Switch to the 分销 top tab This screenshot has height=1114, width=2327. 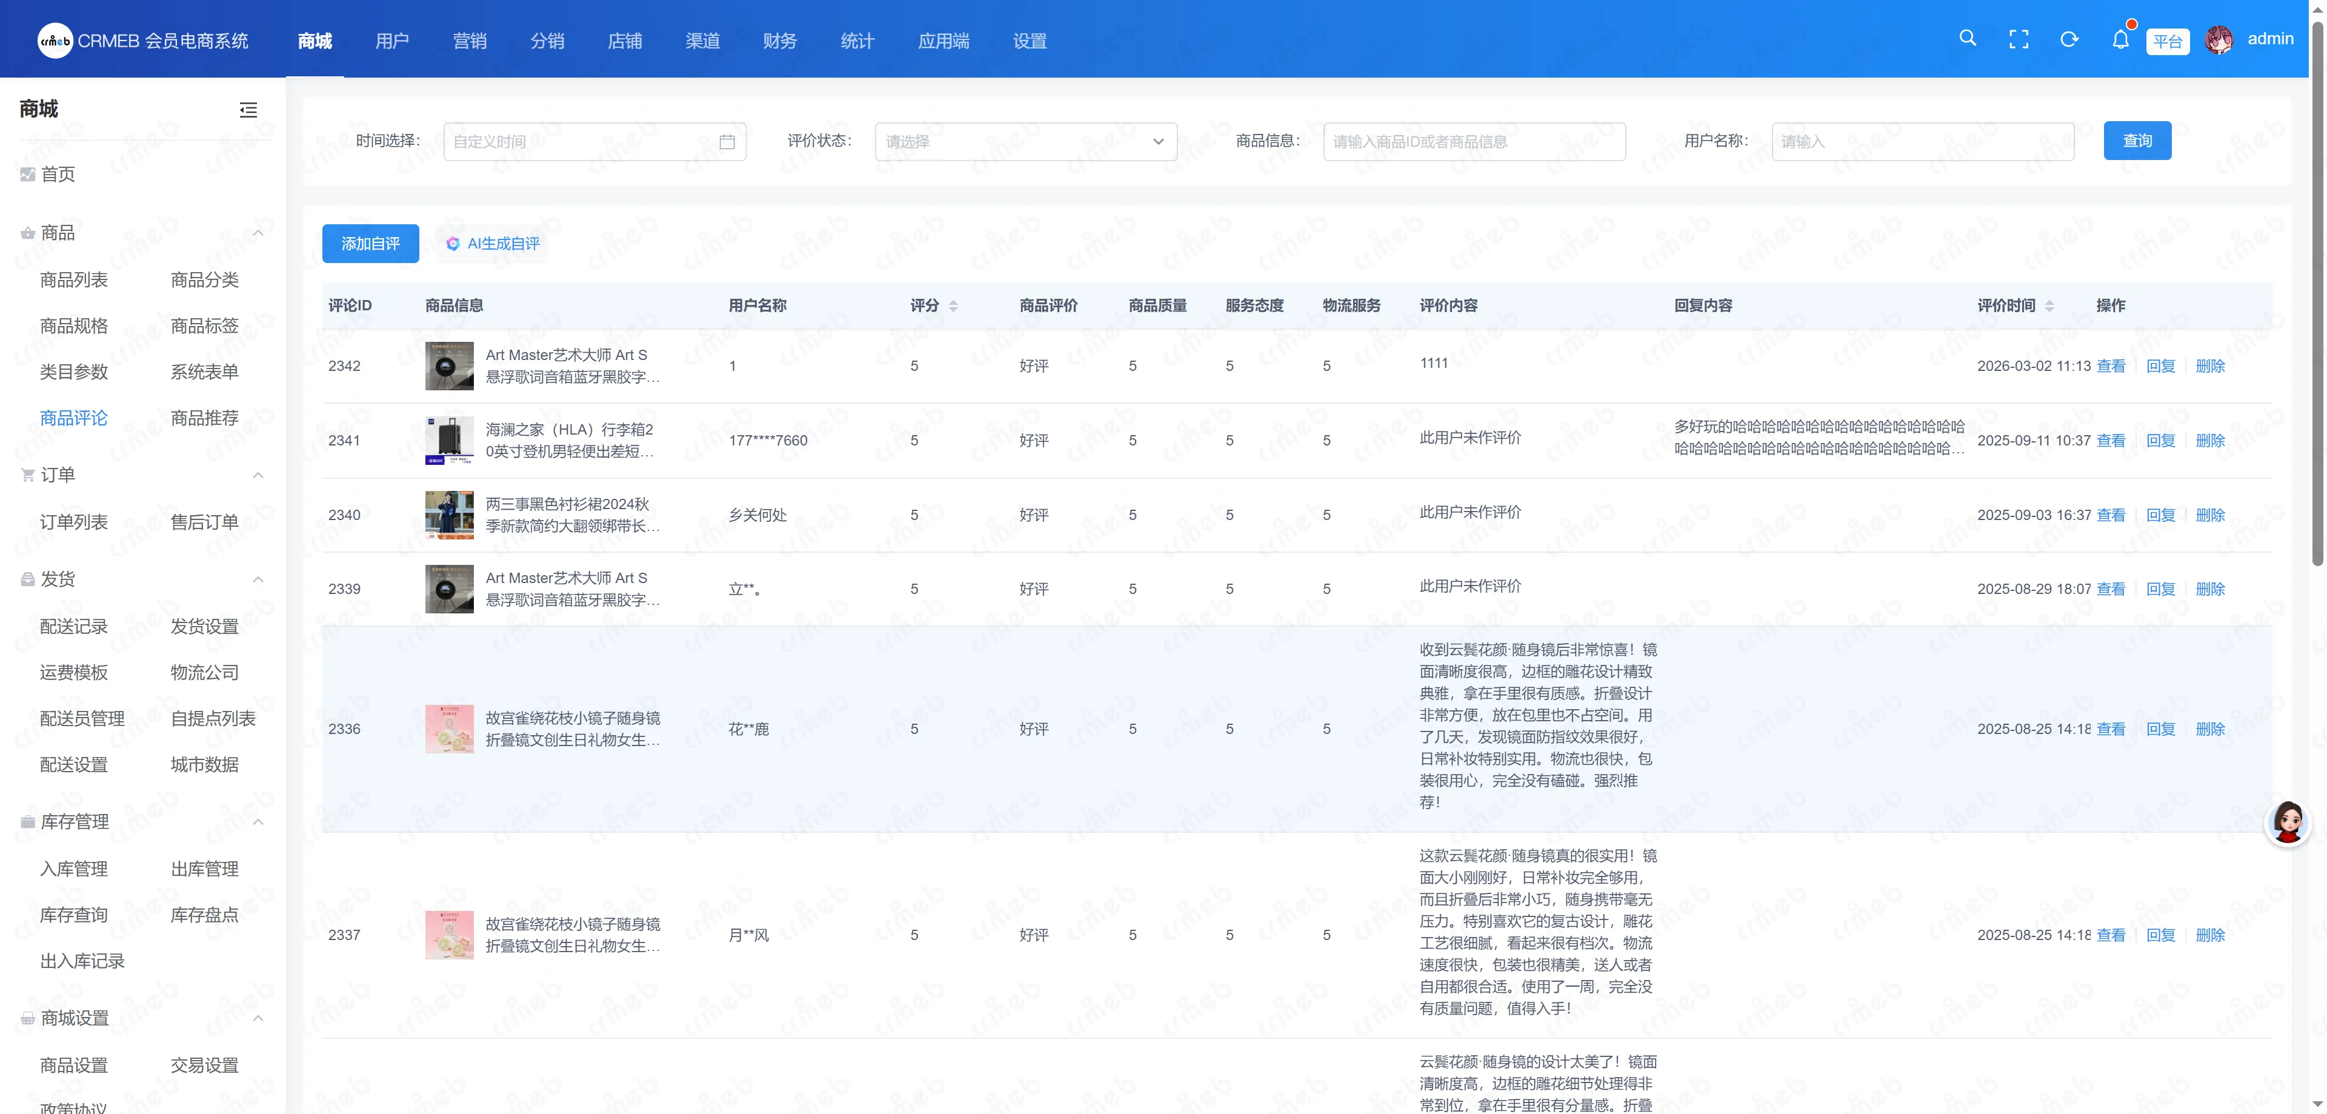(547, 41)
